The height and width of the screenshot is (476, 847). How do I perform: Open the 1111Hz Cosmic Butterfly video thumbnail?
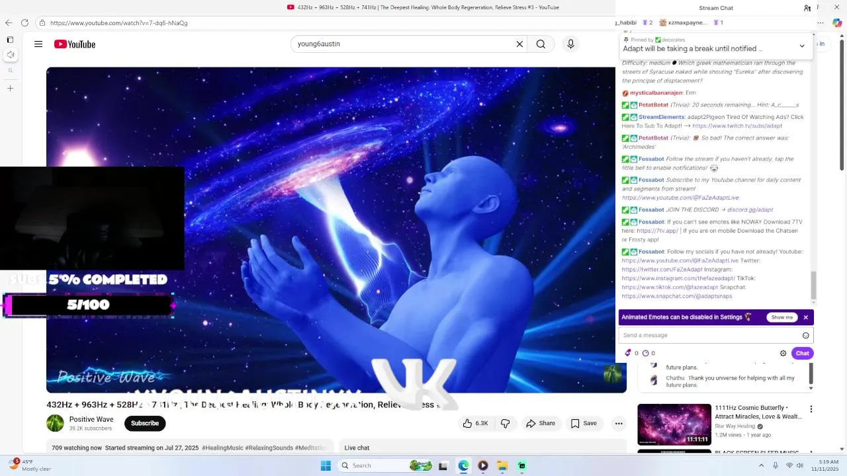[674, 424]
